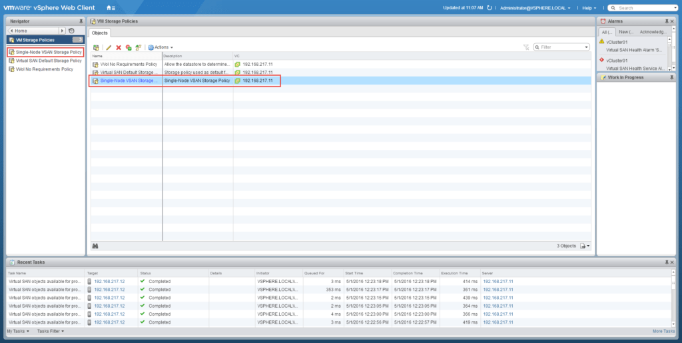Switch to the New alarms tab
682x343 pixels.
point(626,32)
